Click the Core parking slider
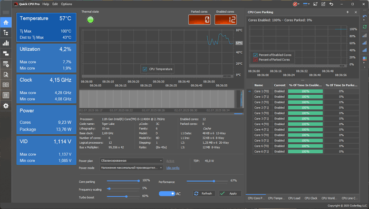 [123, 181]
